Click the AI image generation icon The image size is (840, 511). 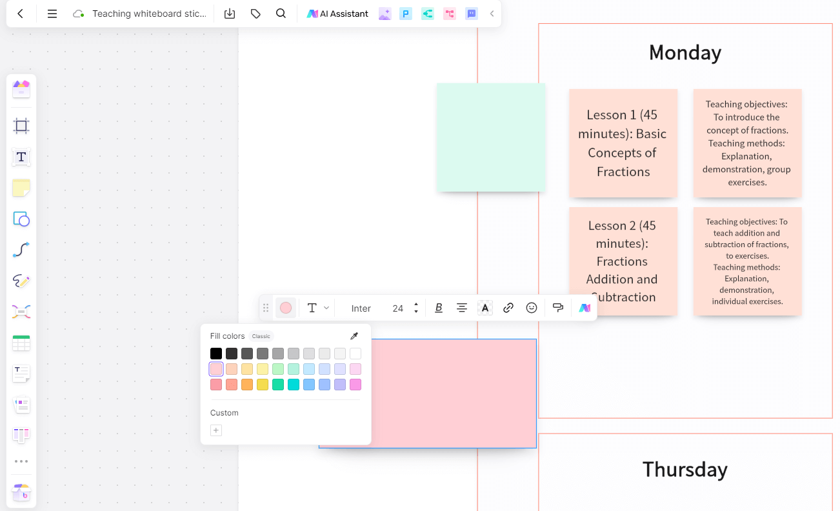[x=385, y=14]
